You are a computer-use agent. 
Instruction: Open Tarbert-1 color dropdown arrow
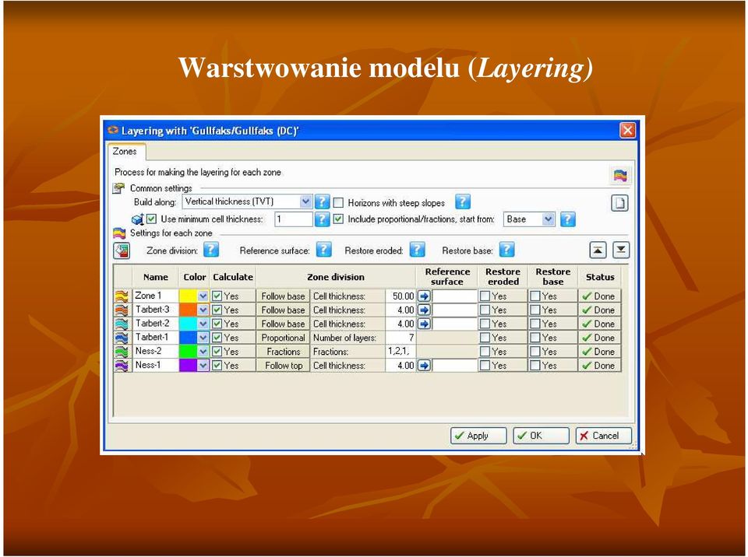203,338
